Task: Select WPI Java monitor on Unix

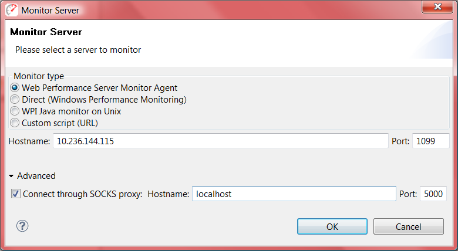Action: [x=15, y=111]
